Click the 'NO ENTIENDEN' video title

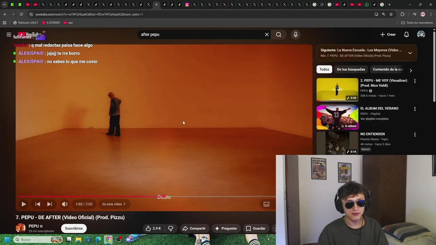373,134
